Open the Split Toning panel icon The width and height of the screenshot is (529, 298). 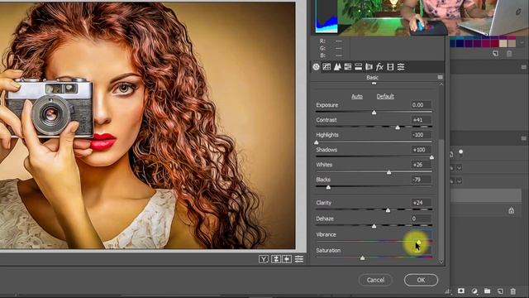(x=358, y=67)
